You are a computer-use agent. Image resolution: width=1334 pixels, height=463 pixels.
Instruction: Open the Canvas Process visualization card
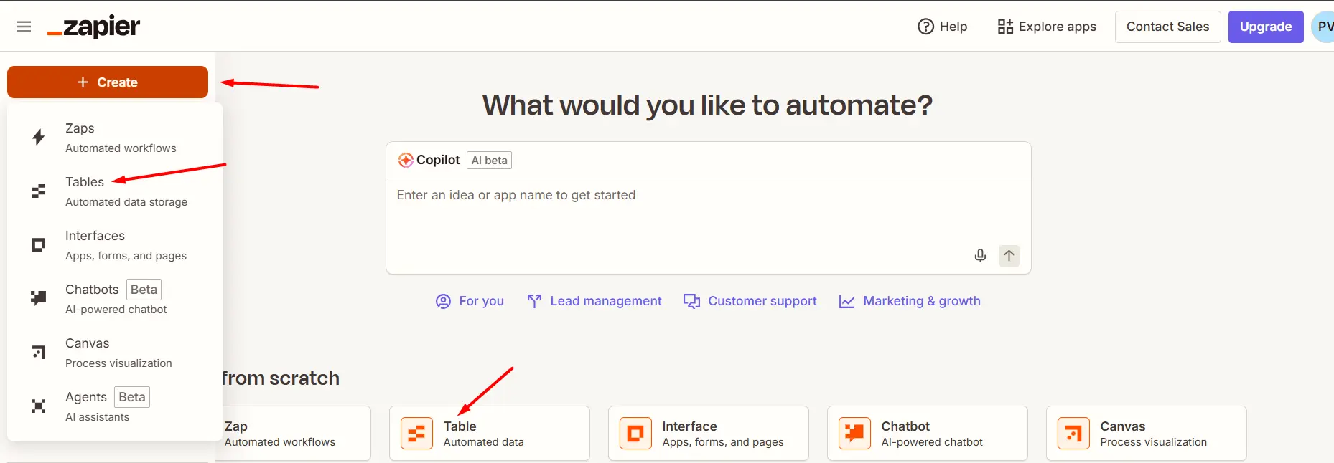[1147, 434]
